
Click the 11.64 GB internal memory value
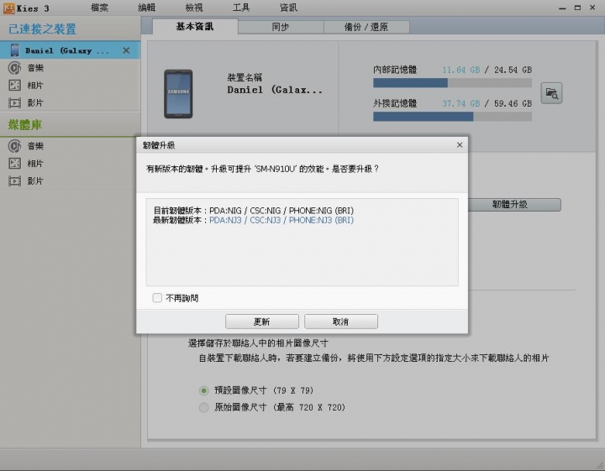[461, 70]
